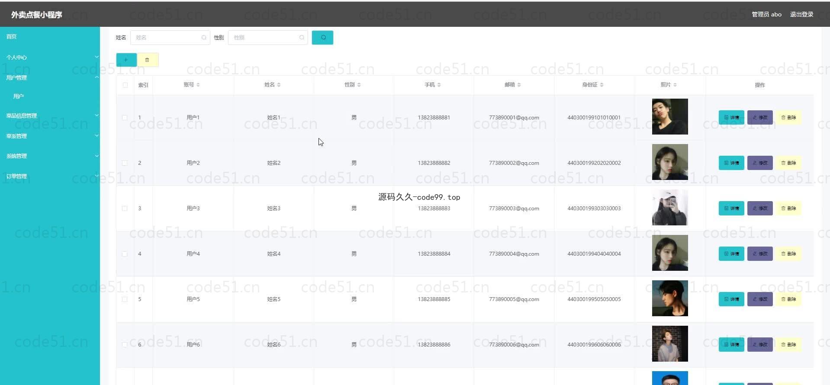Image resolution: width=830 pixels, height=385 pixels.
Task: Open 详情 for 用户4
Action: point(731,254)
